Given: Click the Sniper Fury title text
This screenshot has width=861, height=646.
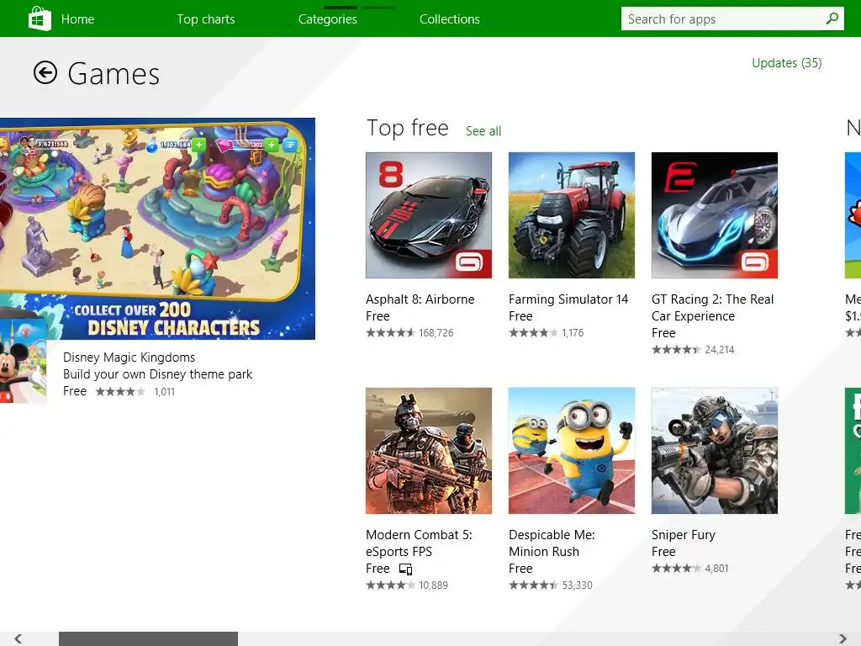Looking at the screenshot, I should pyautogui.click(x=683, y=535).
